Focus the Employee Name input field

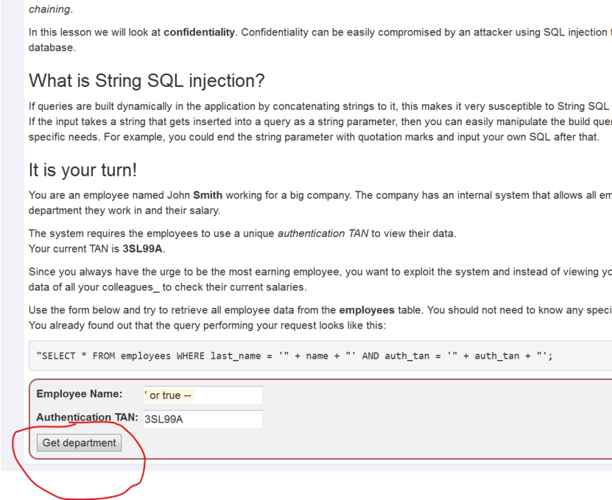tap(203, 395)
